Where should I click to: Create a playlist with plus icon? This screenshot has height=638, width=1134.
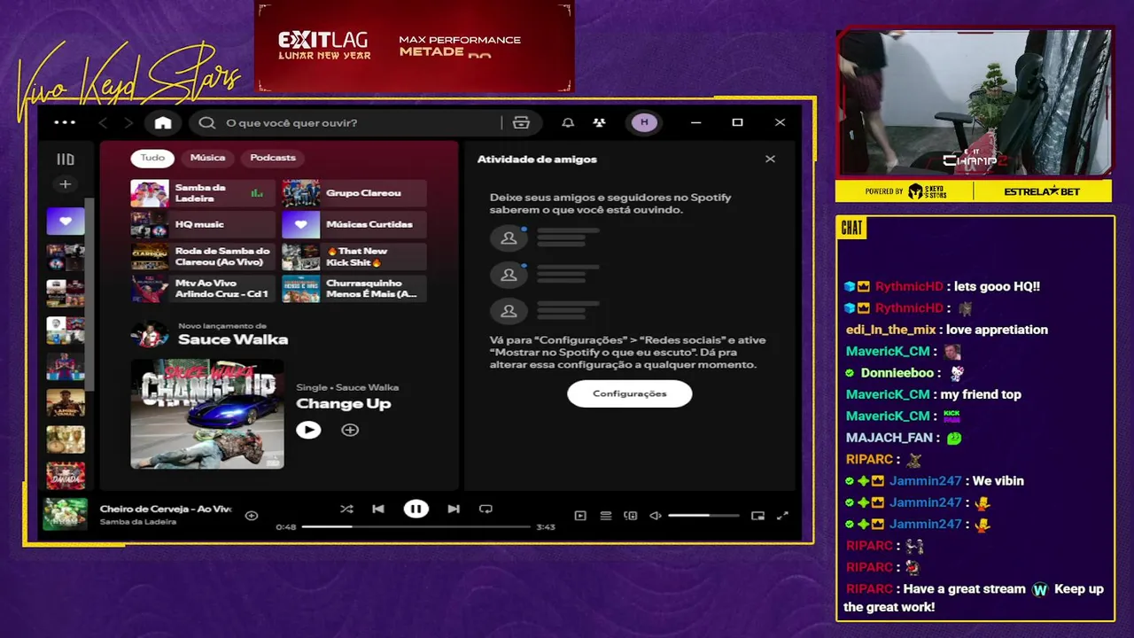coord(65,184)
